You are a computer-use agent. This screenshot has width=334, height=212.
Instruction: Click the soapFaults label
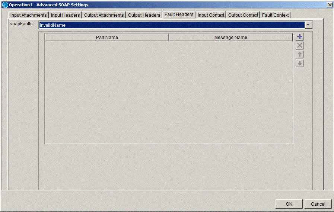click(22, 24)
